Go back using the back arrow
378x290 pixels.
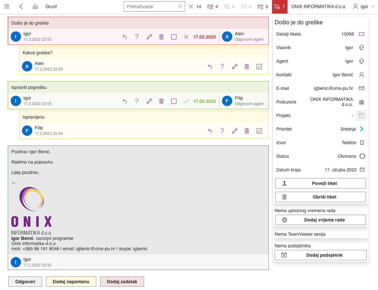coord(21,6)
